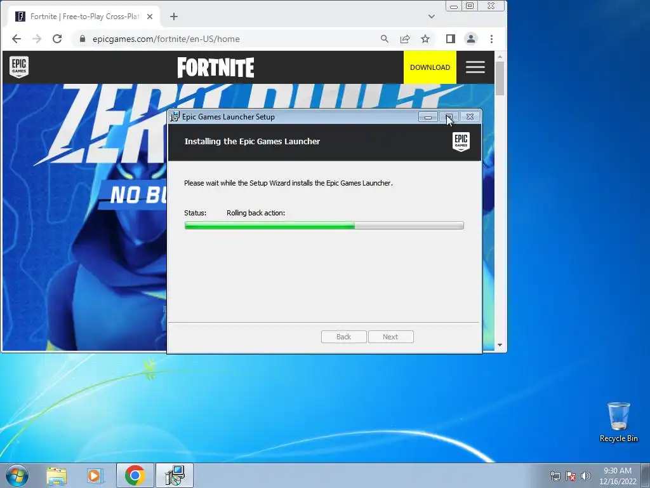Bookmark this page with the star
The image size is (650, 488).
[x=425, y=39]
